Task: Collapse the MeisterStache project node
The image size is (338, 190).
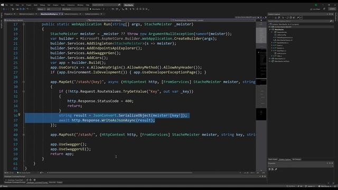Action: (270, 30)
